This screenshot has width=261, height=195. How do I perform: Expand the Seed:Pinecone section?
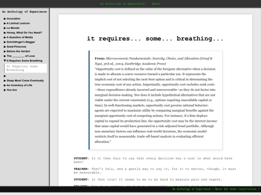click(15, 47)
